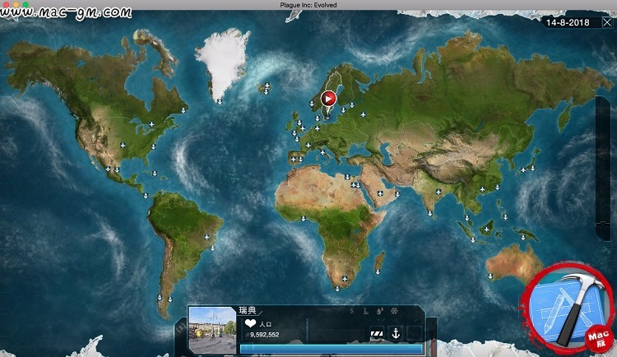Select the Russia airport icon

(363, 114)
